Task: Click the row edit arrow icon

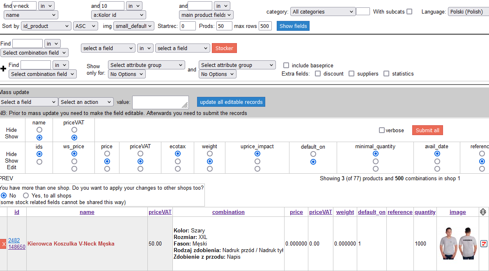Action: point(484,244)
